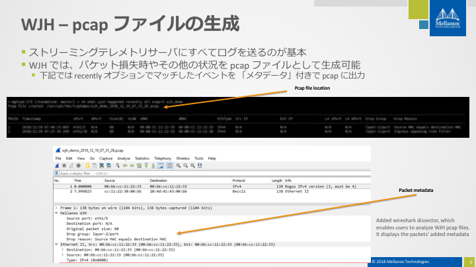
Task: Click the Resize columns to fit content icon
Action: point(200,165)
